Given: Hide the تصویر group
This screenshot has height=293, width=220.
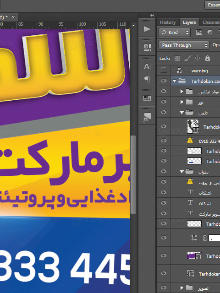Looking at the screenshot, I should pos(164,288).
